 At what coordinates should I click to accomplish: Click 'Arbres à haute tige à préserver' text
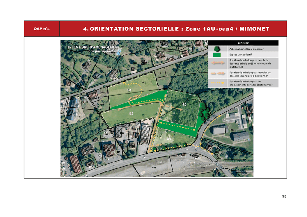246,49
